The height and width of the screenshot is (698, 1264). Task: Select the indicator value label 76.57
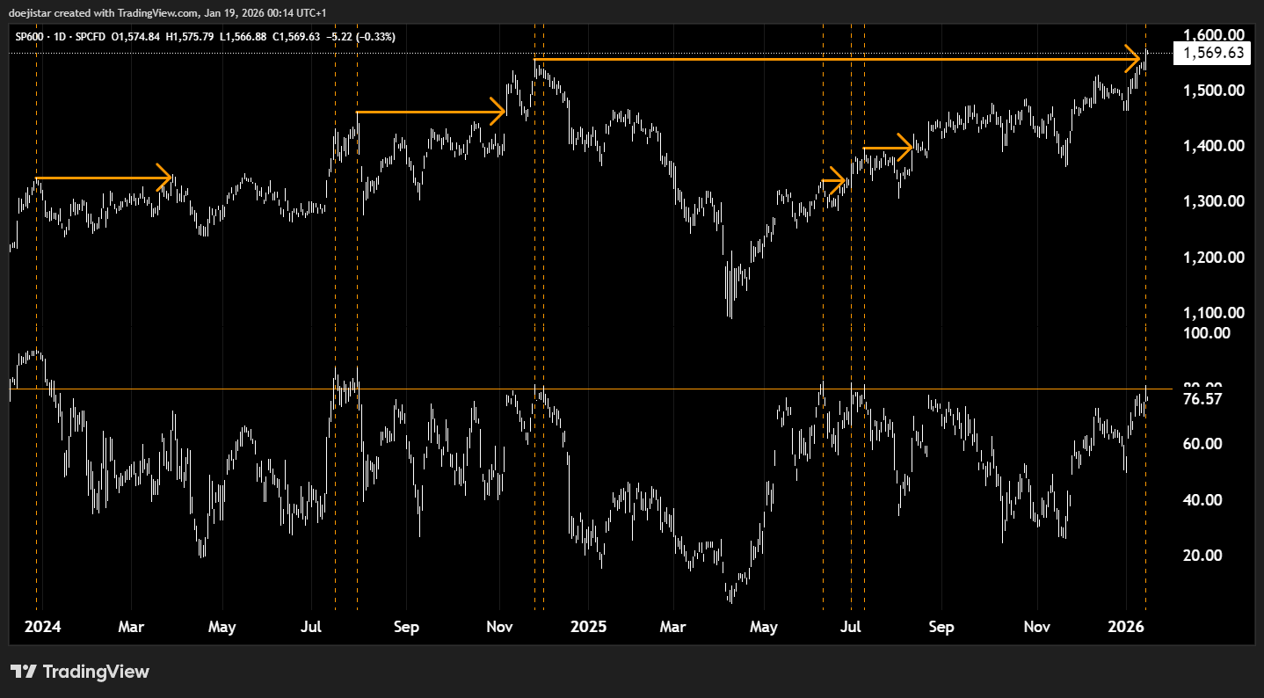point(1203,399)
